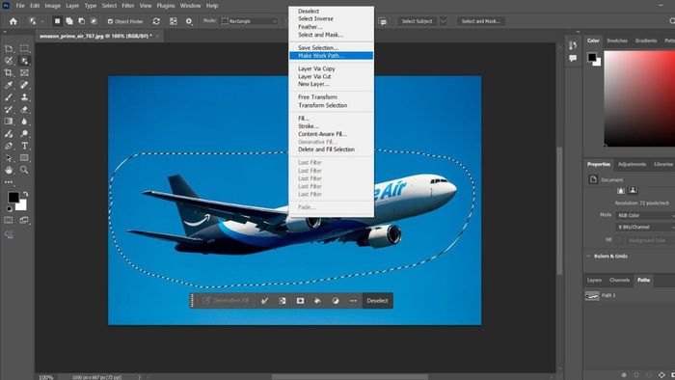This screenshot has width=675, height=380.
Task: Click the Select and Mask button
Action: (480, 21)
